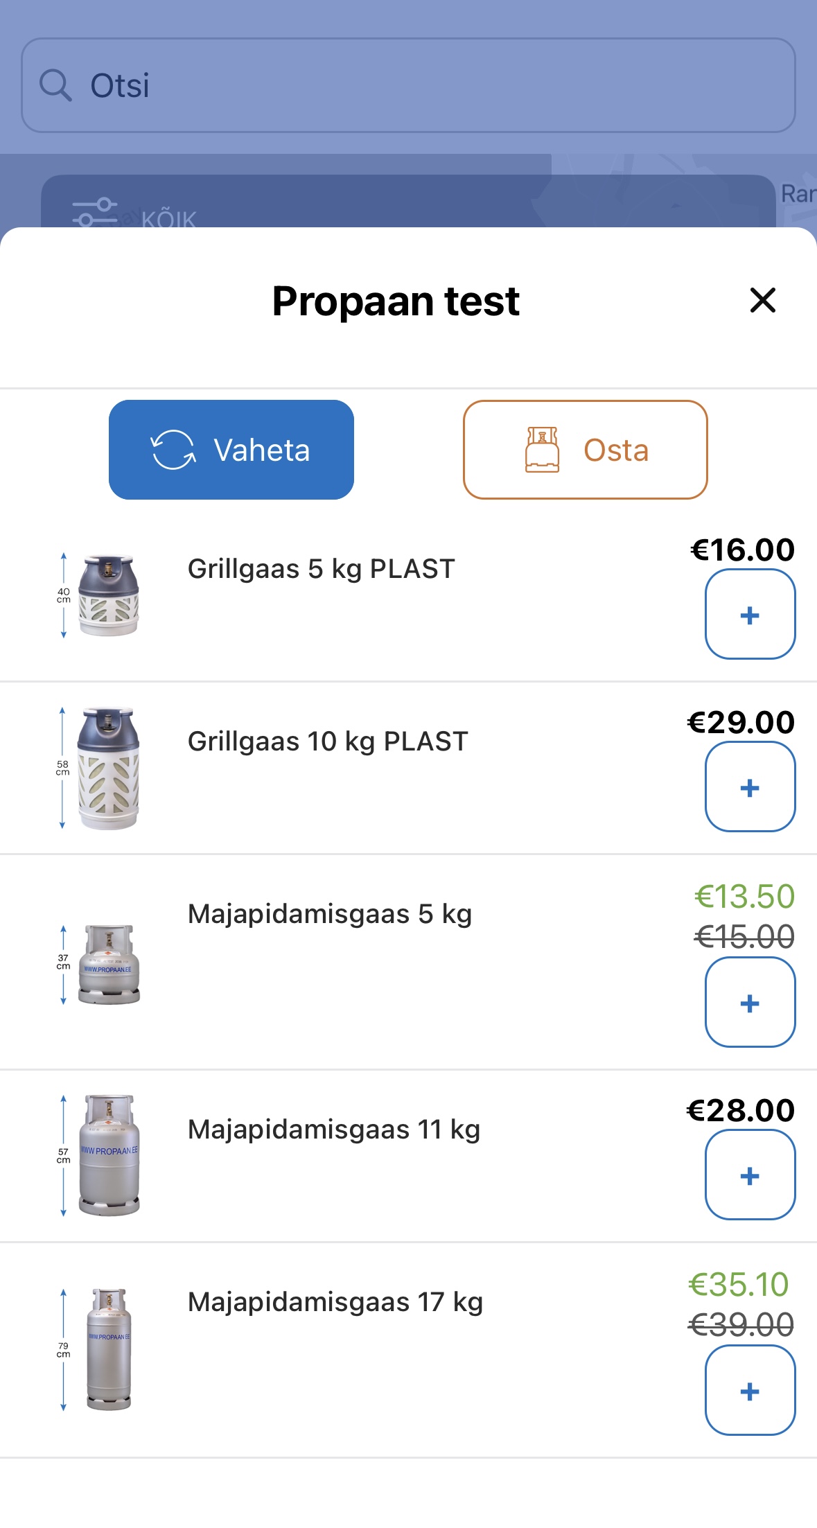Click the Grillgaas 5 kg PLAST title
This screenshot has width=817, height=1528.
(x=321, y=569)
